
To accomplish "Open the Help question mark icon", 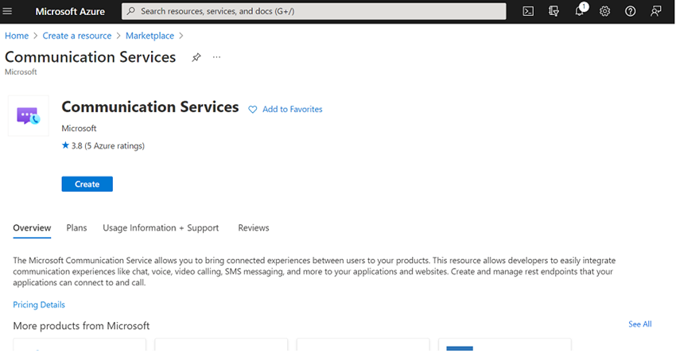I will coord(631,11).
